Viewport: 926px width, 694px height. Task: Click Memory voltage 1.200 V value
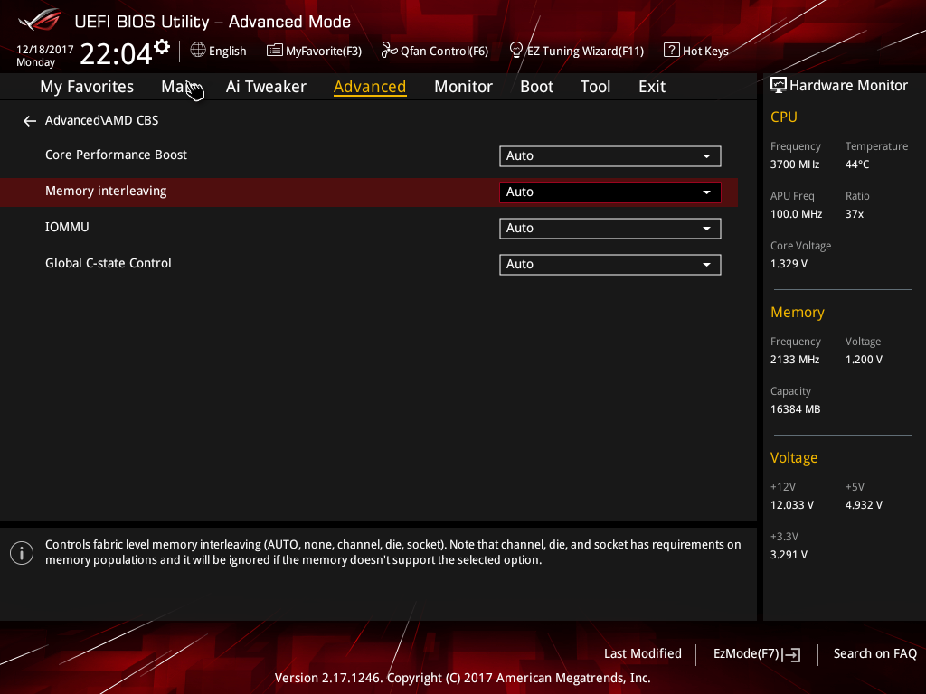click(864, 360)
